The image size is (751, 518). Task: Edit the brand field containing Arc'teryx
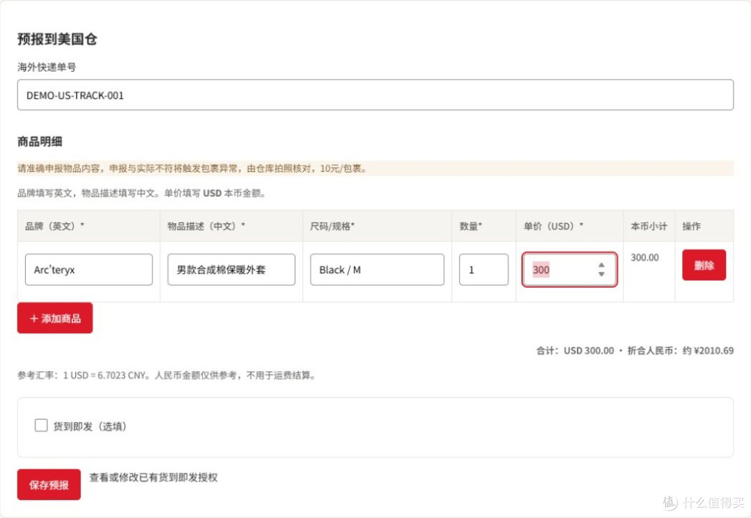coord(88,270)
